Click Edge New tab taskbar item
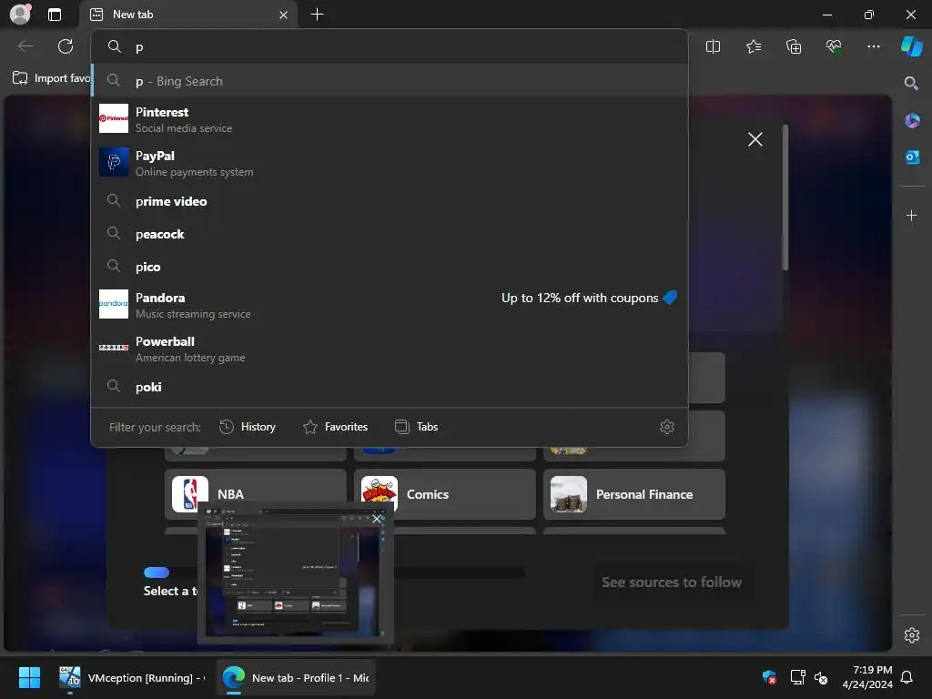The height and width of the screenshot is (699, 932). tap(296, 677)
